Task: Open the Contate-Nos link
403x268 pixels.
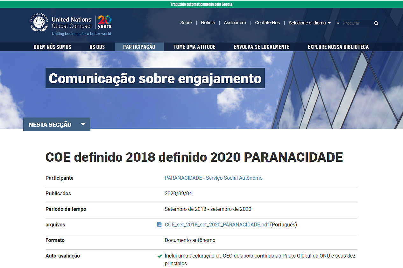Action: (x=267, y=23)
